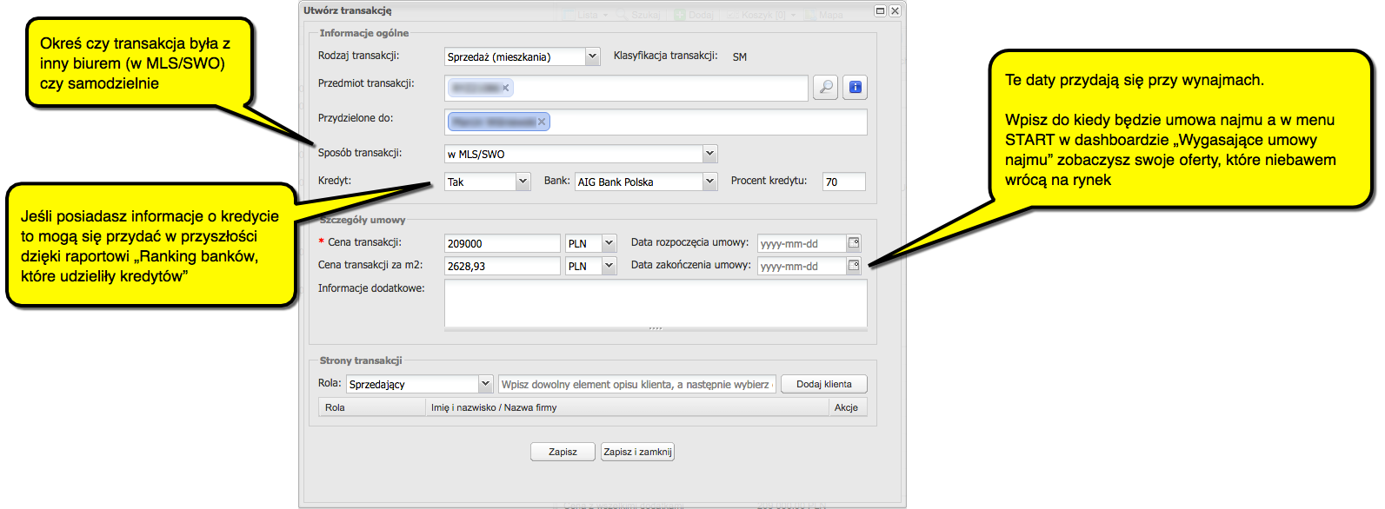Click the Procent kredytu input field

[x=843, y=182]
